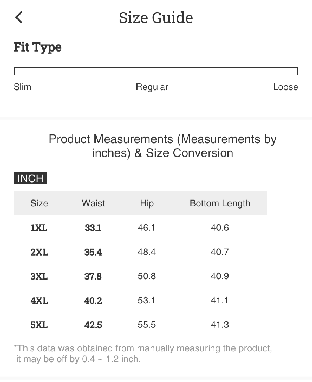This screenshot has height=382, width=312.
Task: Click the Size column header
Action: pos(39,203)
